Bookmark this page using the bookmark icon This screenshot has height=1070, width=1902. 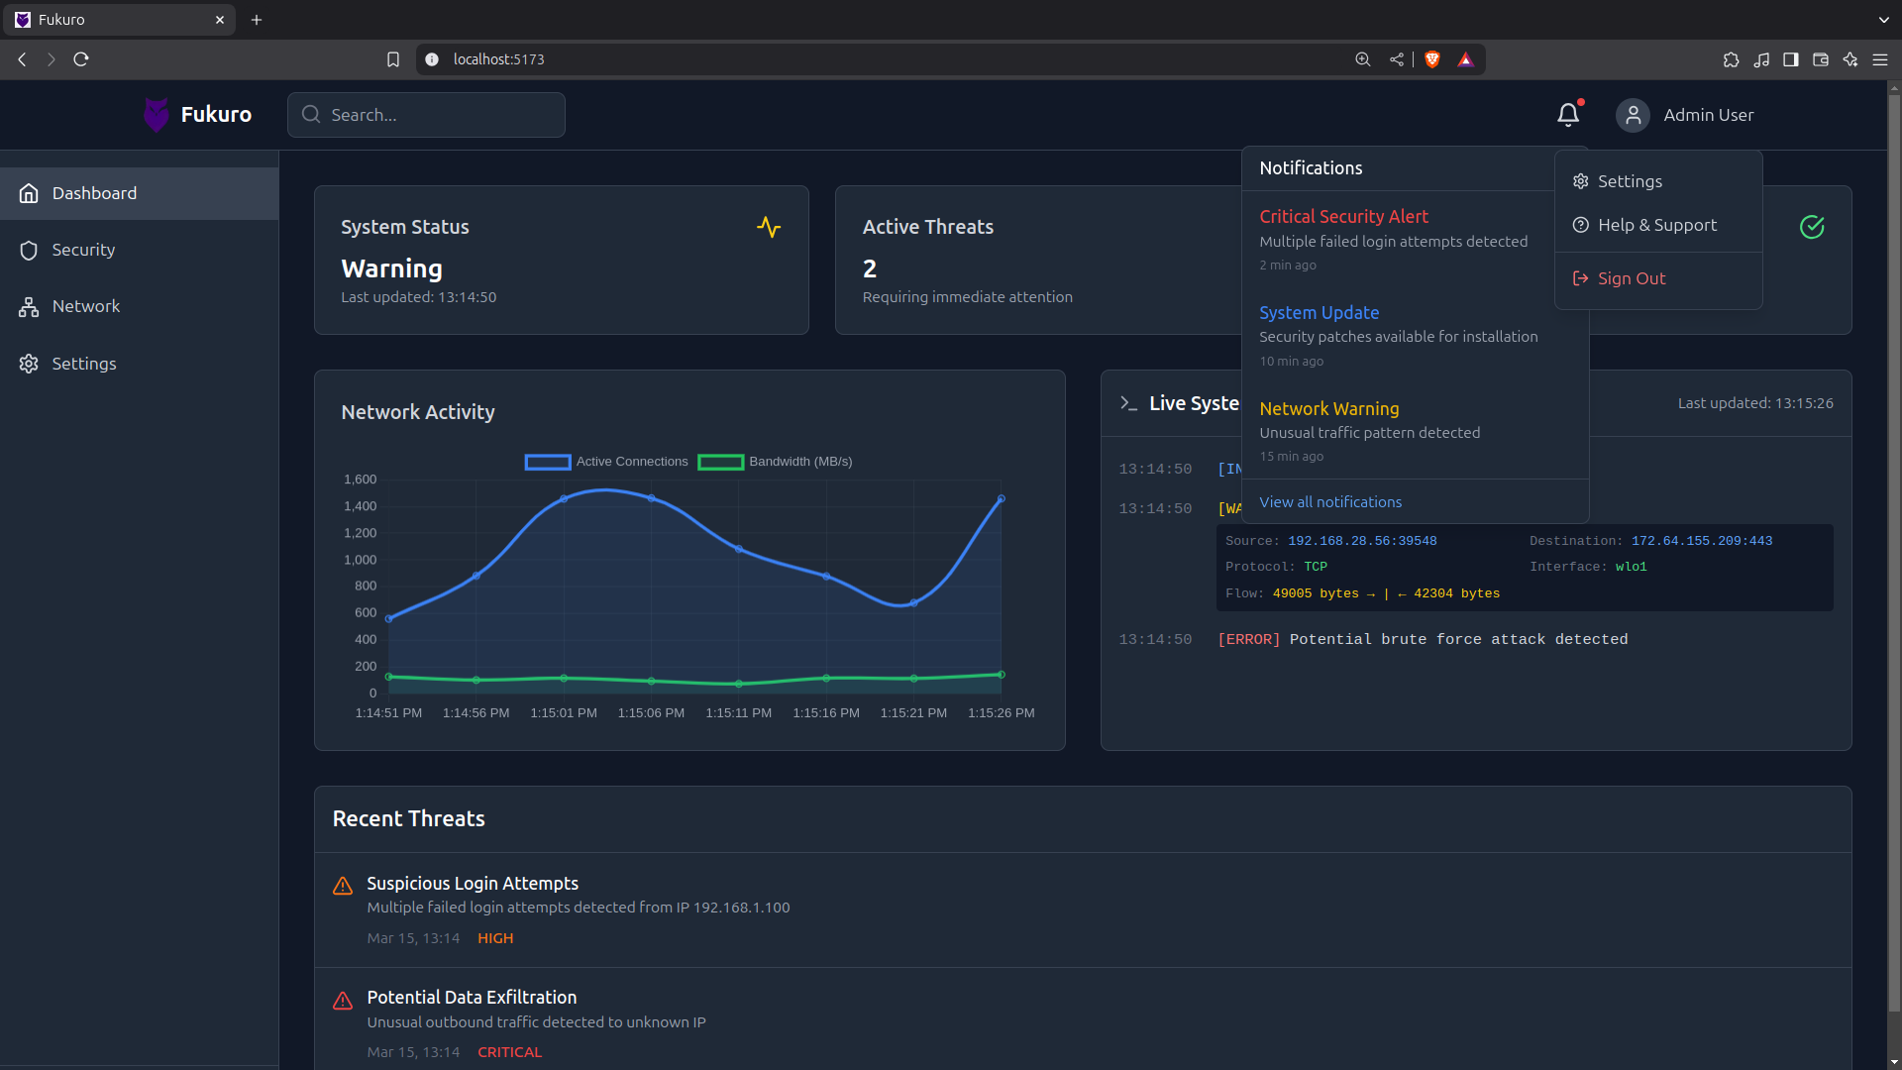pos(393,59)
